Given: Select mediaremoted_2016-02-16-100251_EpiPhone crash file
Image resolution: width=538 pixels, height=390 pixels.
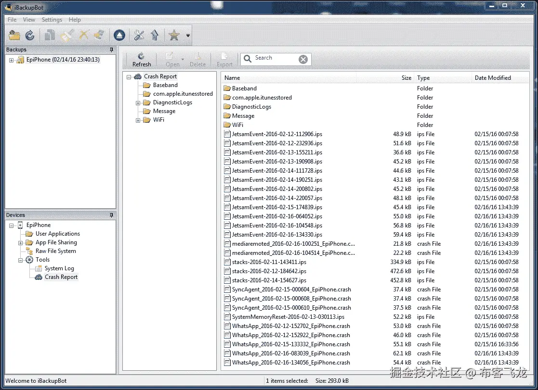Looking at the screenshot, I should (x=374, y=244).
